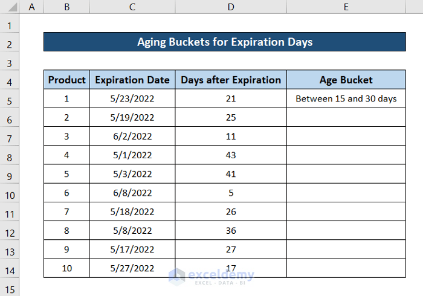Select column B header
Screen dimensions: 423x296
pyautogui.click(x=66, y=7)
